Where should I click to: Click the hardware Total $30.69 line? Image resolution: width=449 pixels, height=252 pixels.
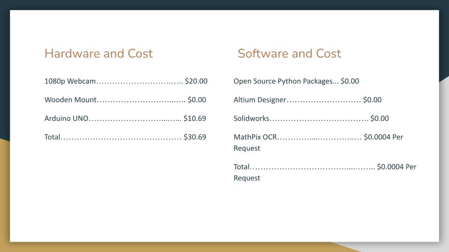(125, 137)
